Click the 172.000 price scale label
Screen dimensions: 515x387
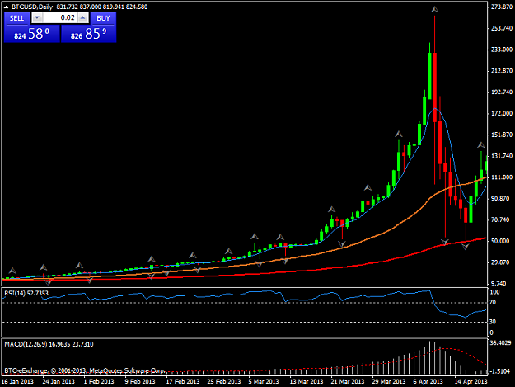pyautogui.click(x=502, y=113)
